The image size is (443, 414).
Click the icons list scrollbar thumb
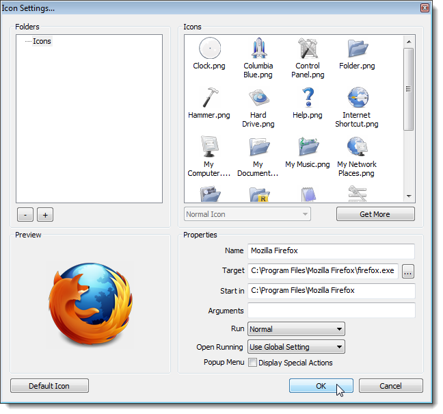pos(409,89)
